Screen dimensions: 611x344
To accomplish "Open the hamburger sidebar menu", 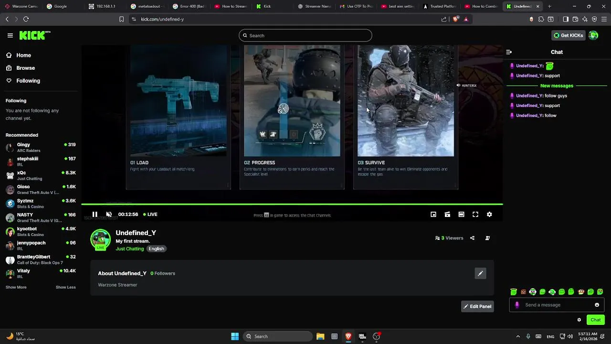I will point(10,35).
